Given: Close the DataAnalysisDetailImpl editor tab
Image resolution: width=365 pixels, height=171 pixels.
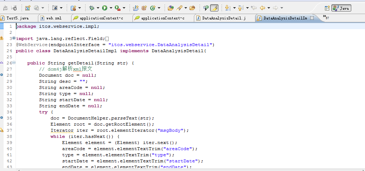Looking at the screenshot, I should click(312, 18).
